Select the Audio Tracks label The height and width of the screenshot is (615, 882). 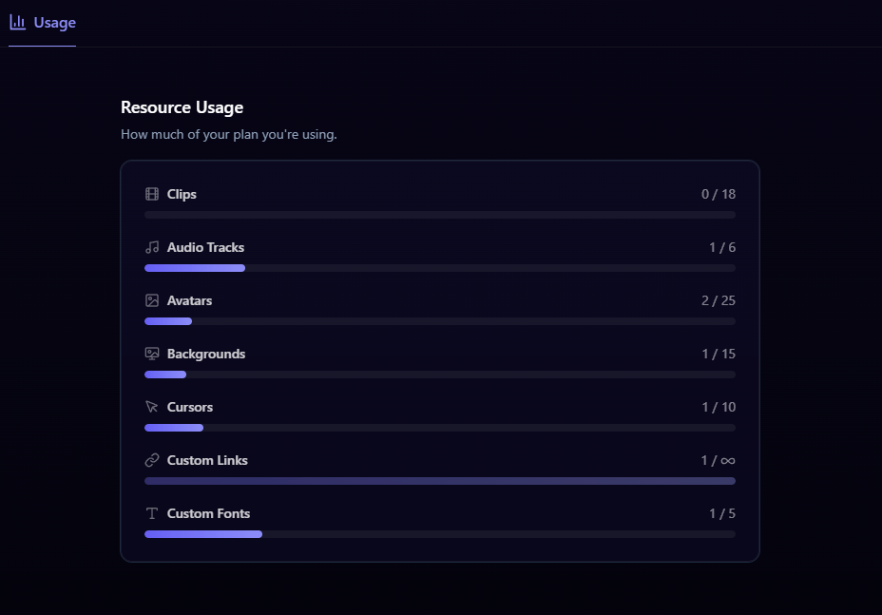(x=205, y=247)
